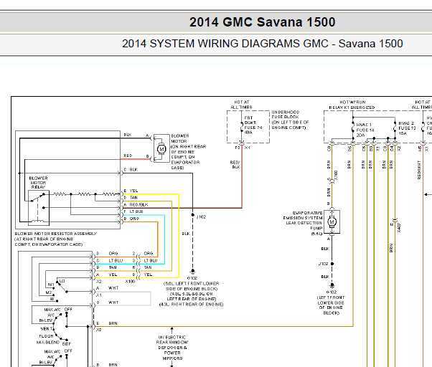Viewport: 432px width, 367px height.
Task: Click the "F LT BLU" resistor terminal label
Action: click(133, 211)
